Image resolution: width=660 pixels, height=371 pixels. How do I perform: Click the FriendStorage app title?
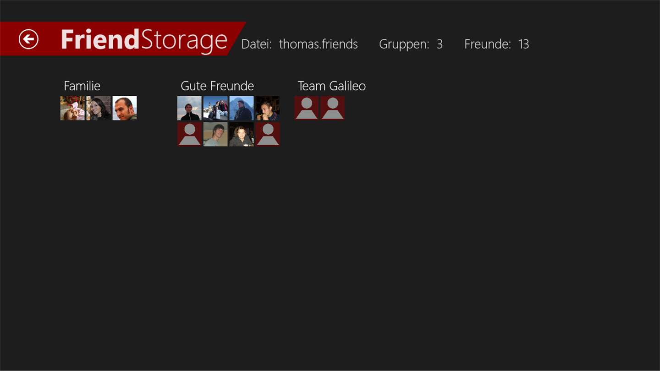coord(144,40)
